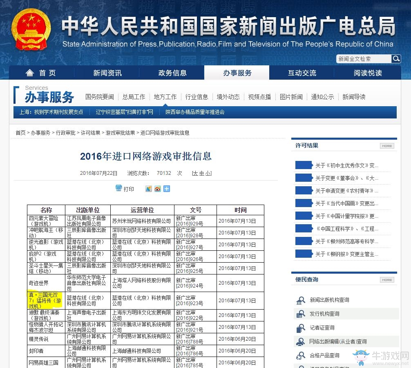Click the search magnifier icon
Screen dimensions: 411x368
coord(396,58)
